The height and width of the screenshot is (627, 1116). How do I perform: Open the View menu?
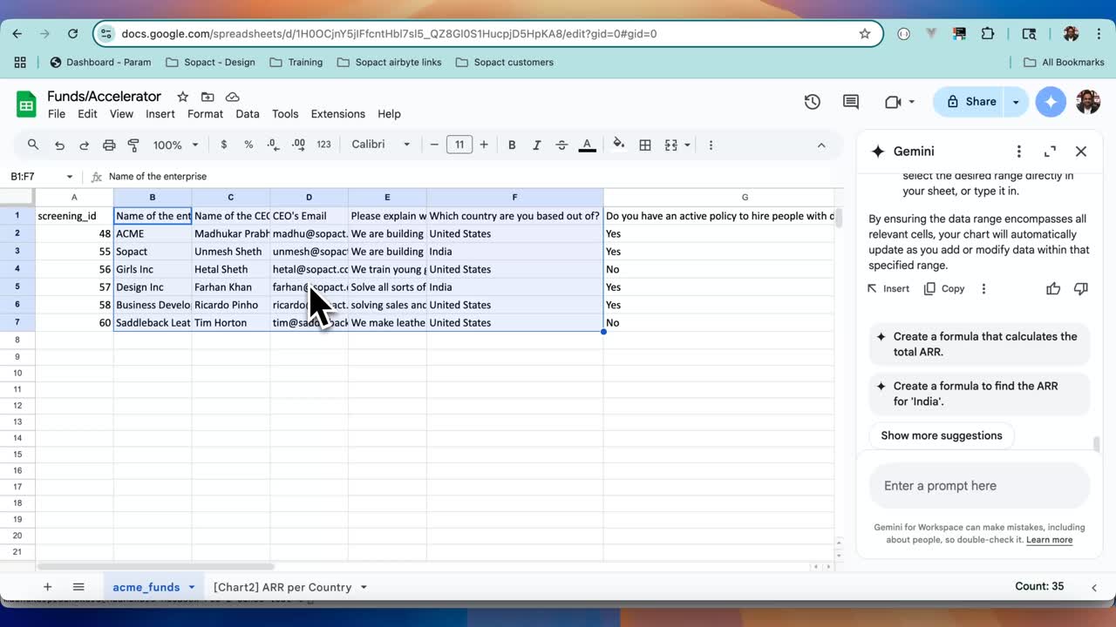click(x=121, y=114)
